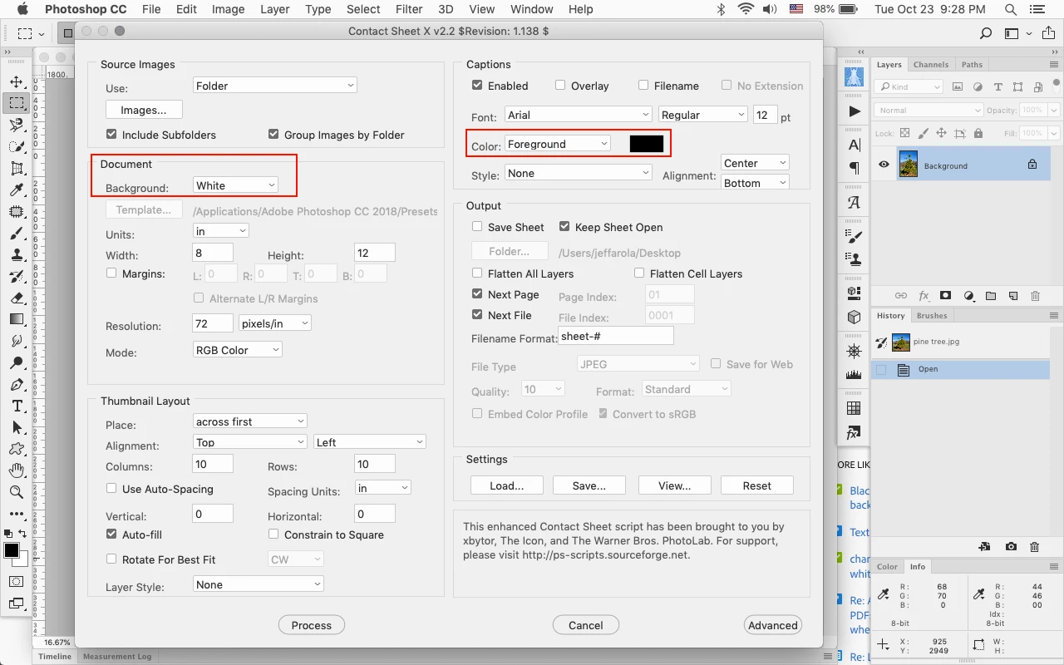Select the Hand tool
1064x665 pixels.
[x=16, y=470]
